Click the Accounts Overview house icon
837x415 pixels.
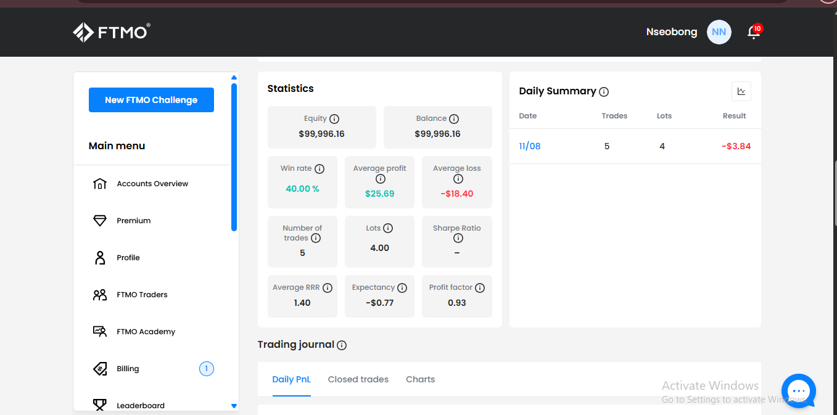(x=100, y=184)
